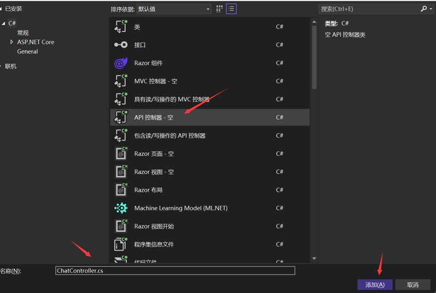This screenshot has height=293, width=436.
Task: Click the Razor 页面 - 空 icon
Action: coord(121,154)
